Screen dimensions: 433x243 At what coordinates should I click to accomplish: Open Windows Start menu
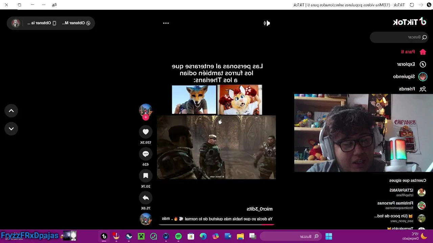point(328,236)
